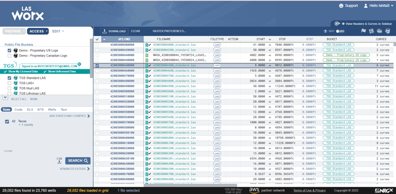Switch to the Code tab
Image resolution: width=396 pixels, height=194 pixels.
pyautogui.click(x=18, y=109)
